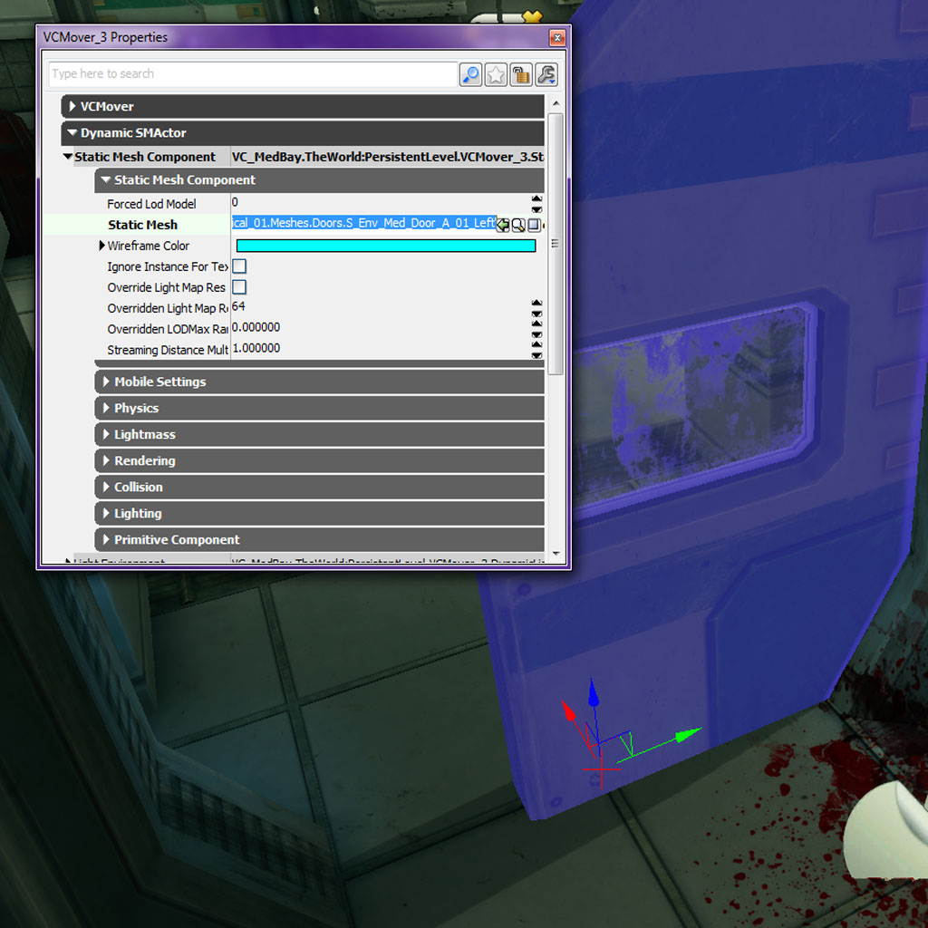Click the Overridden LODMax Range value 0.000000
The width and height of the screenshot is (928, 928).
click(256, 327)
